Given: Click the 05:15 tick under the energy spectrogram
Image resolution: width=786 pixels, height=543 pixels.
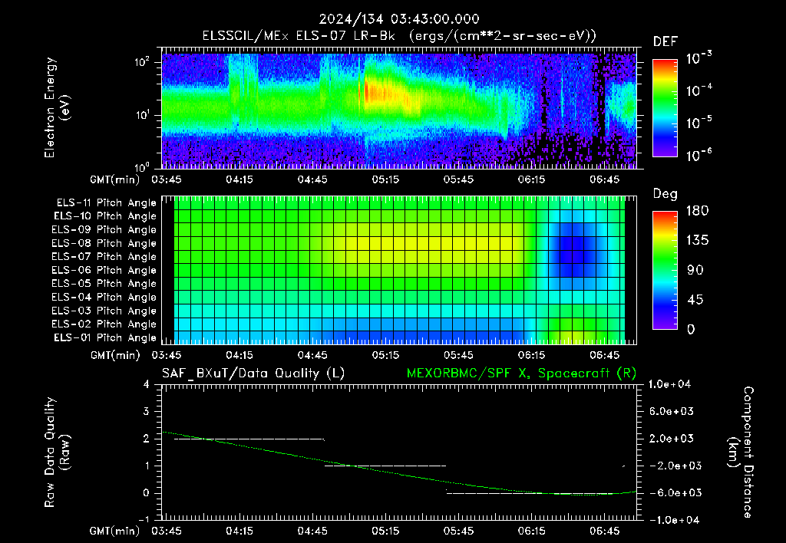Looking at the screenshot, I should coord(385,179).
